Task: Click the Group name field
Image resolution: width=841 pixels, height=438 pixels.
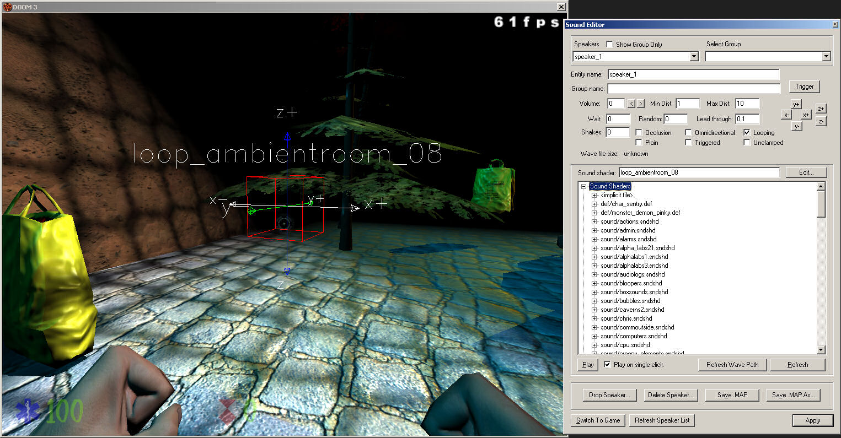Action: [x=694, y=89]
